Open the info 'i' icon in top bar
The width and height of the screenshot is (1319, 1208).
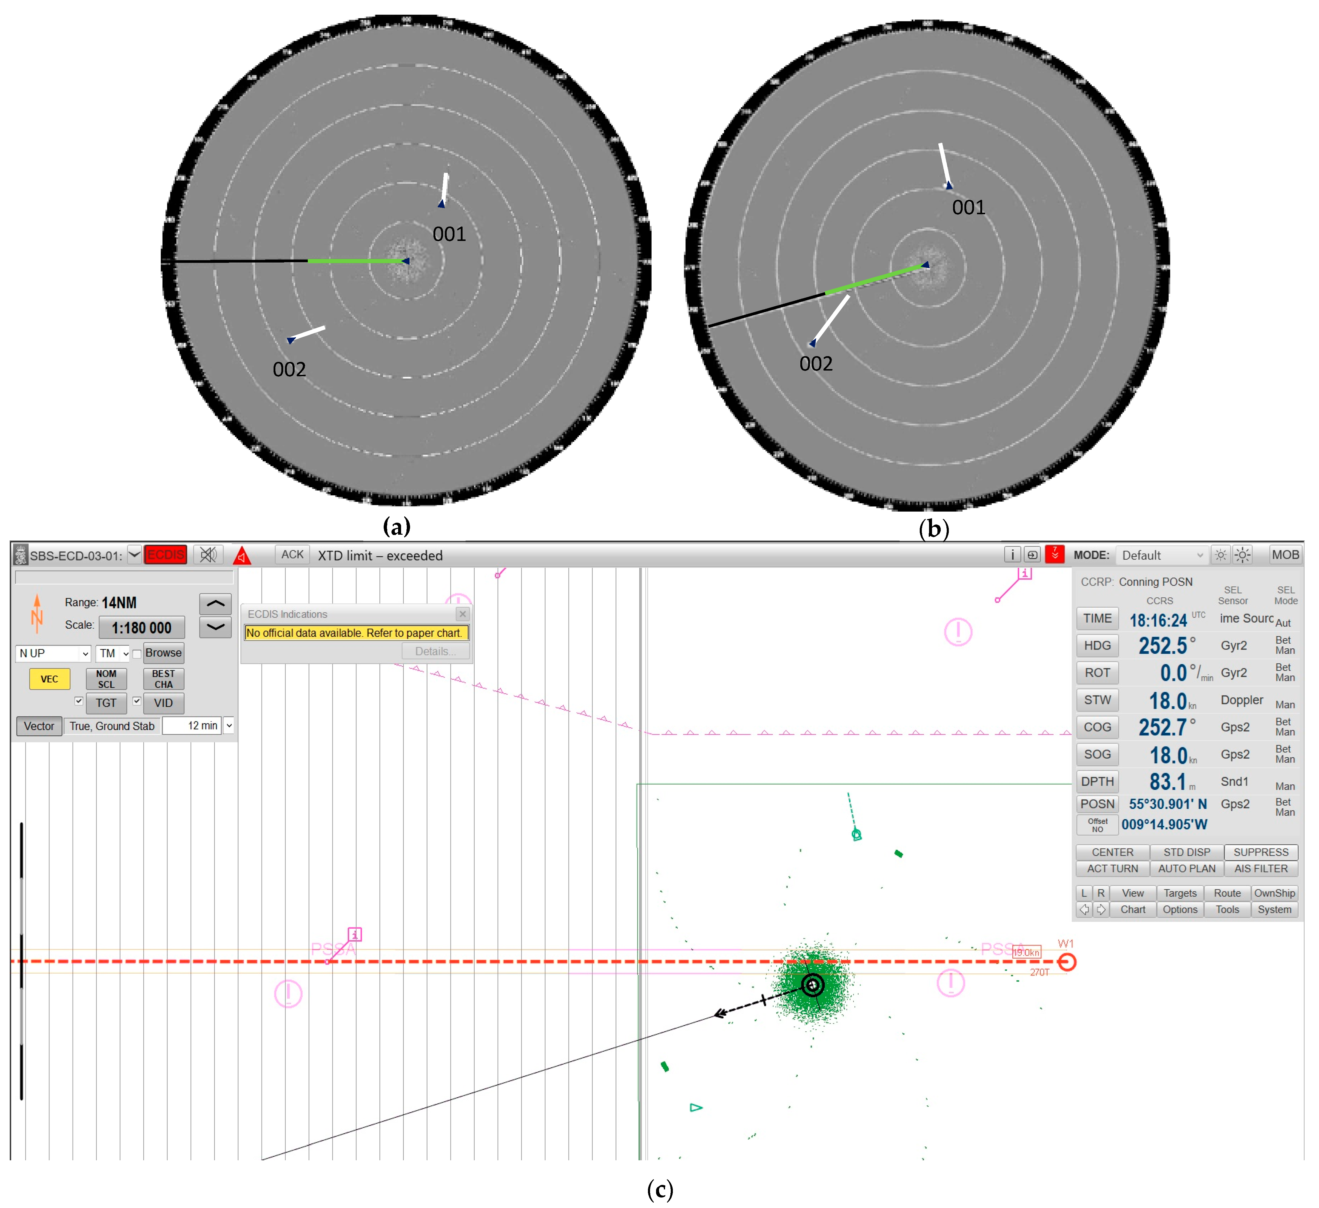(x=1012, y=554)
